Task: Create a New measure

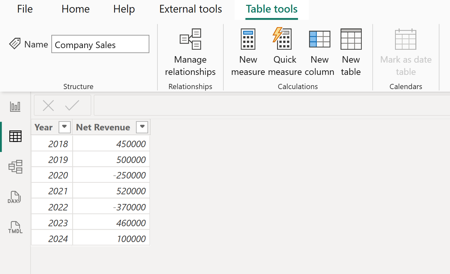Action: [x=248, y=52]
